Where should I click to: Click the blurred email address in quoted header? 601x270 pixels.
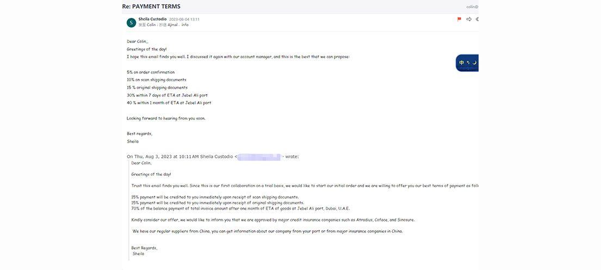[259, 157]
